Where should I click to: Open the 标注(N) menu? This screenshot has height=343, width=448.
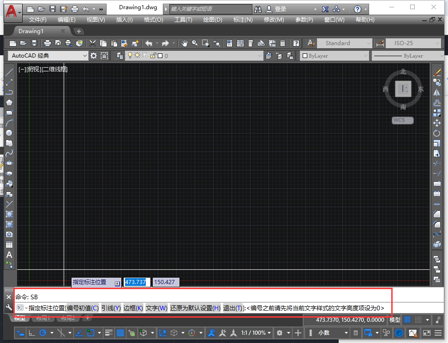click(x=243, y=20)
